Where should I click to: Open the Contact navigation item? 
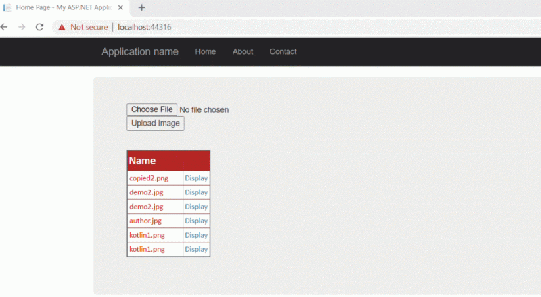pyautogui.click(x=283, y=52)
